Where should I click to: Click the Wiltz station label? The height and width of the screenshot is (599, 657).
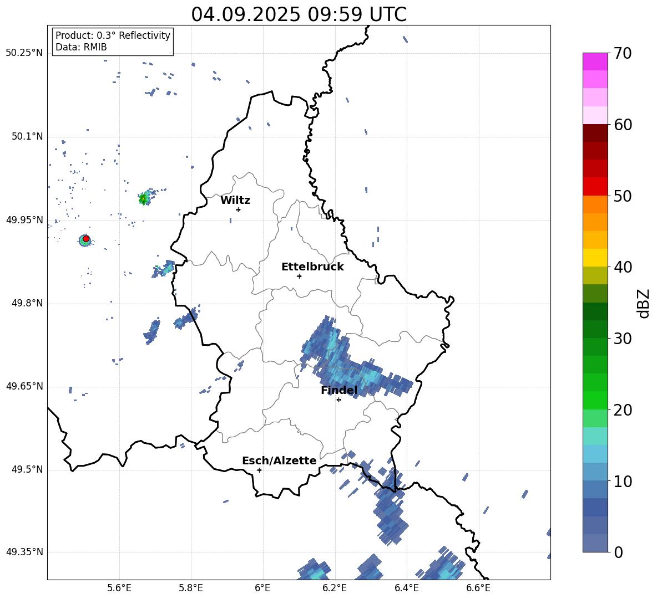235,201
